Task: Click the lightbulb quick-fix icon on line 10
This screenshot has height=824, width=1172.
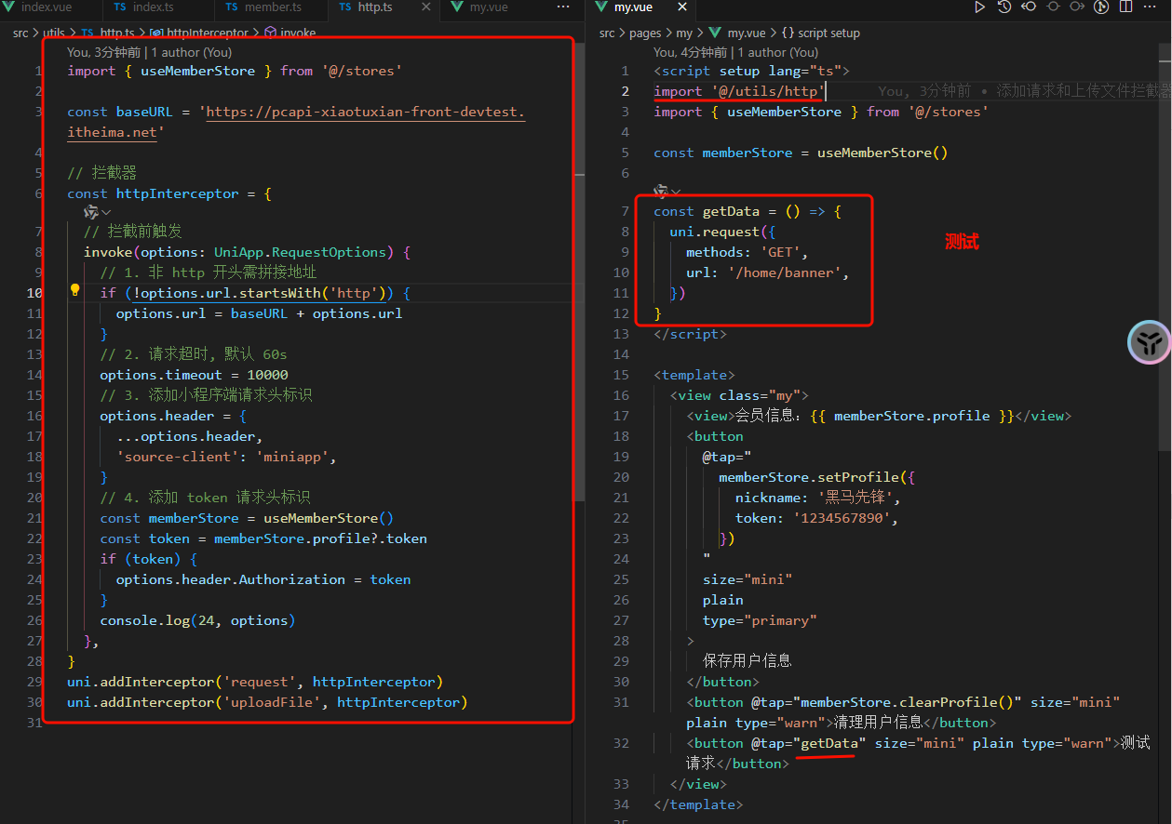Action: pyautogui.click(x=75, y=290)
